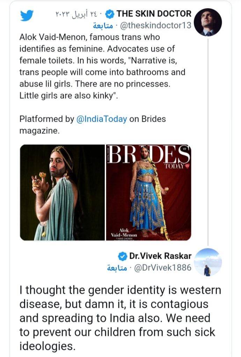Screen dimensions: 241x357
Task: Click the vertical thread line beside tweet
Action: point(208,139)
